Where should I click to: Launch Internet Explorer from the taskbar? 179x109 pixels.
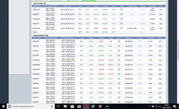click(93, 106)
